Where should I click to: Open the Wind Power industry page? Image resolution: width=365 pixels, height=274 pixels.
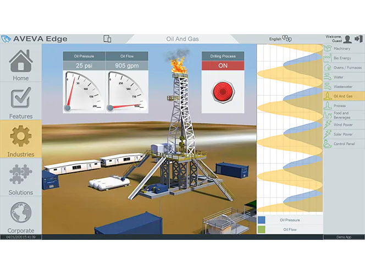click(x=344, y=125)
